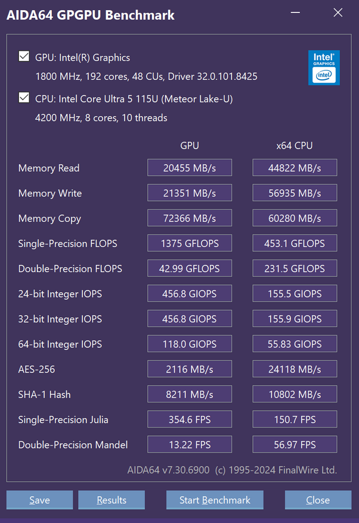
Task: Select GPU Single-Precision FLOPS result box
Action: (x=190, y=243)
